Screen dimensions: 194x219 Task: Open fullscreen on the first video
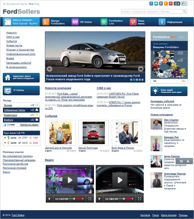tap(90, 199)
